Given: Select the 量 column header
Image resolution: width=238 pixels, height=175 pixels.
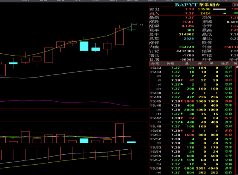Looking at the screenshot, I should (x=187, y=63).
